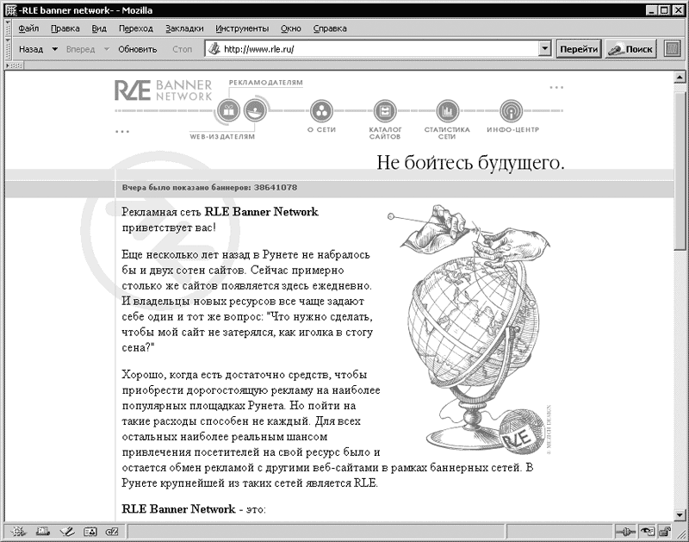Click the СТАТИСТИКА СЕТИ text link
This screenshot has width=689, height=542.
[x=447, y=134]
